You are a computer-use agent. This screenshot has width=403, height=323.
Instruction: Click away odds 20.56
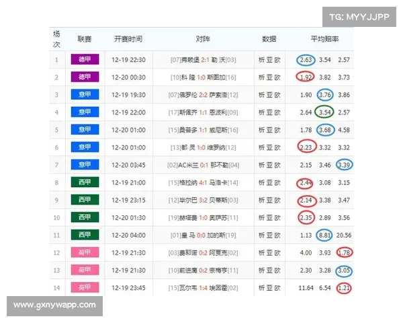coord(344,235)
